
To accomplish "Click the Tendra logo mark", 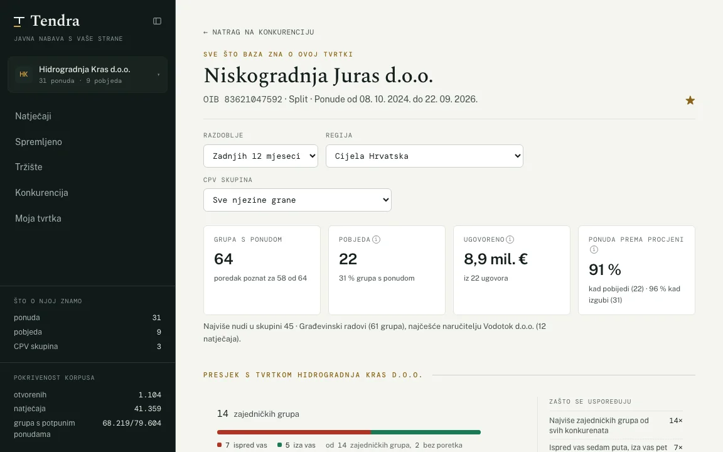I will tap(19, 21).
